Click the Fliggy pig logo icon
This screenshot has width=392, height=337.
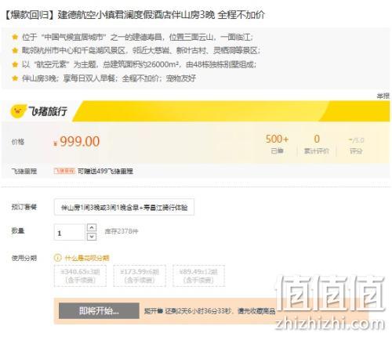click(18, 111)
